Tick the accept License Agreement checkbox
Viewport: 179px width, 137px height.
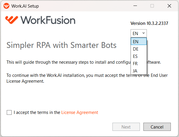coord(9,112)
